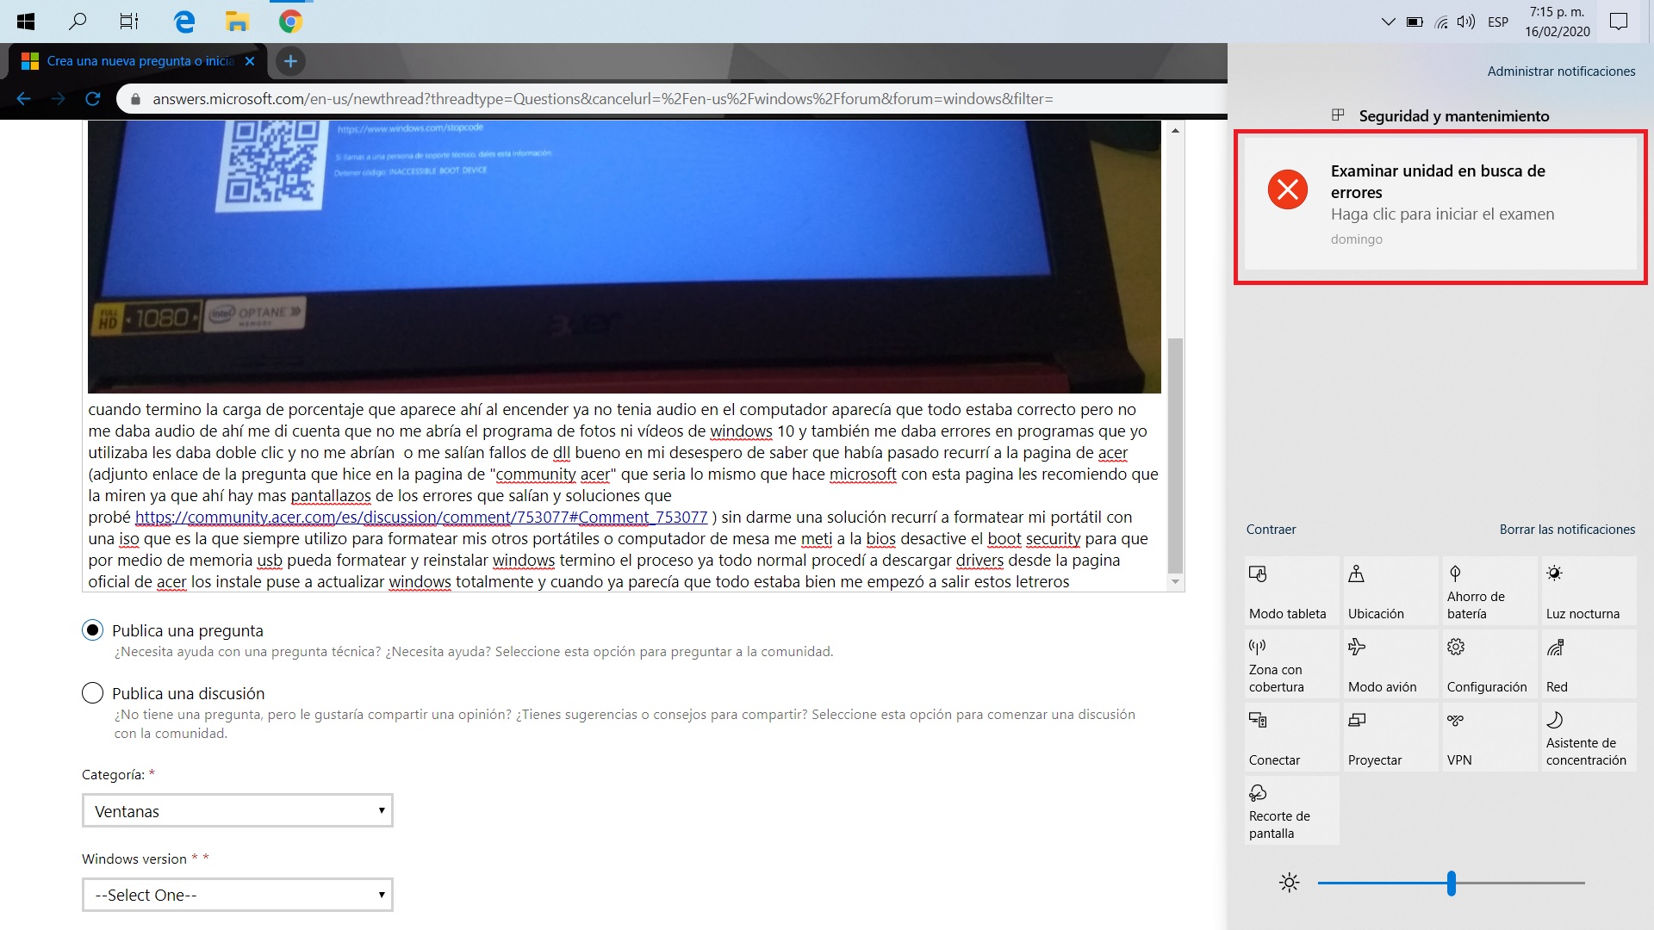The height and width of the screenshot is (930, 1654).
Task: Open the Windows Start menu
Action: coord(25,22)
